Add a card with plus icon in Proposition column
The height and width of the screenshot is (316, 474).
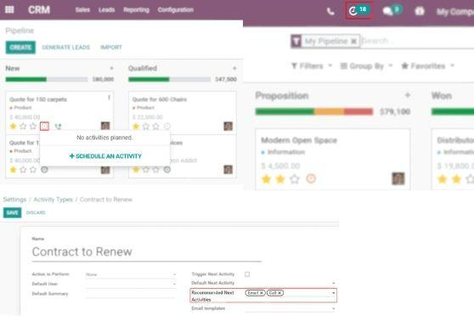[x=408, y=95]
